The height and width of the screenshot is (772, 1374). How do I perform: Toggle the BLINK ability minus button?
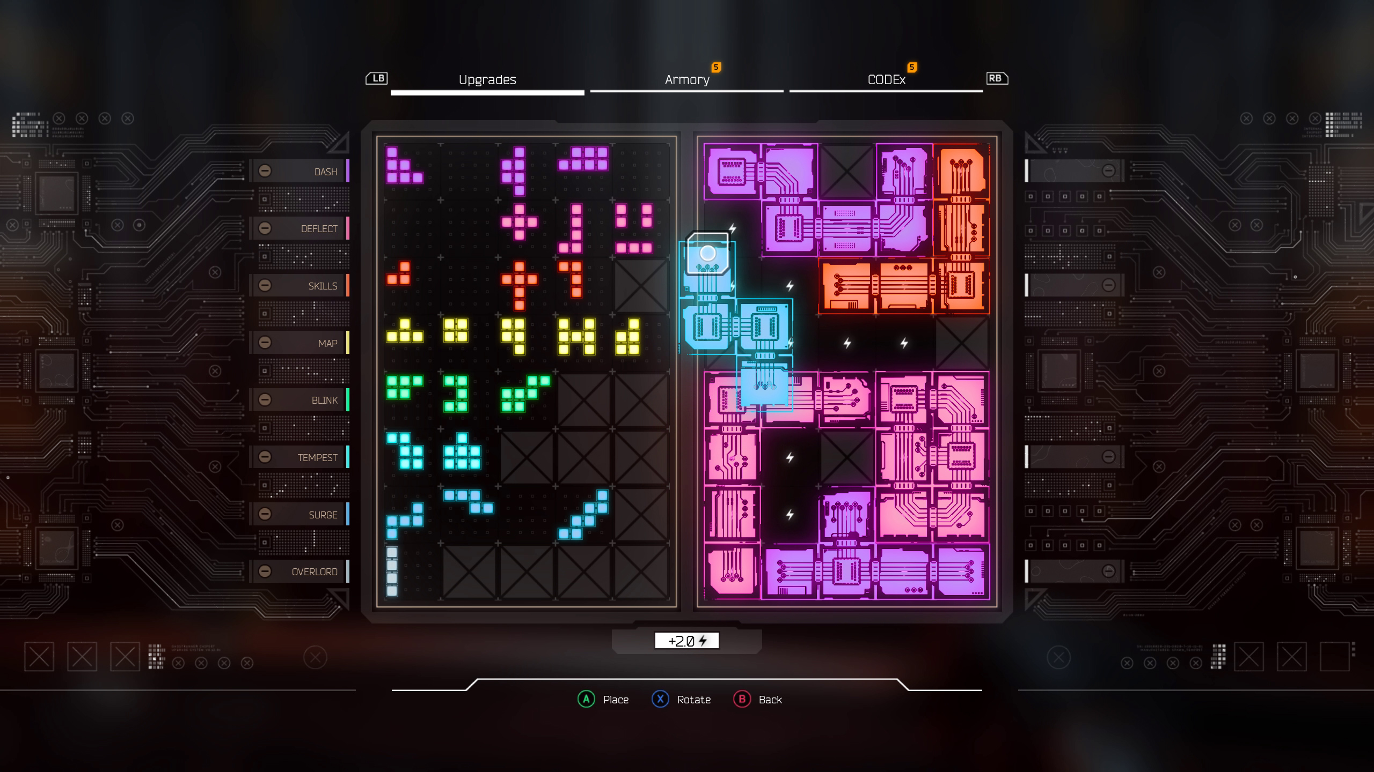[x=265, y=399]
